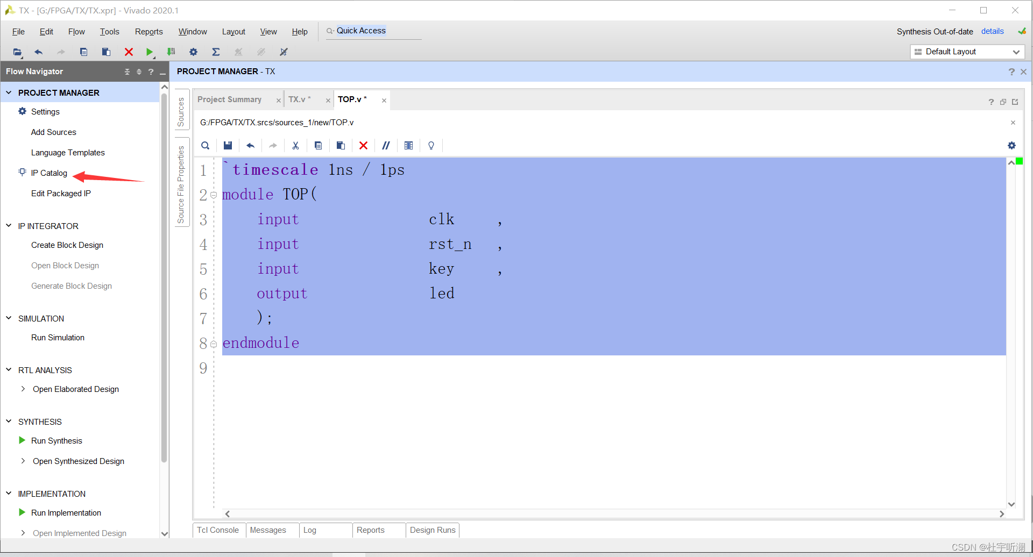Screen dimensions: 1033x557
Task: Open editor settings gear on the right
Action: [x=1011, y=146]
